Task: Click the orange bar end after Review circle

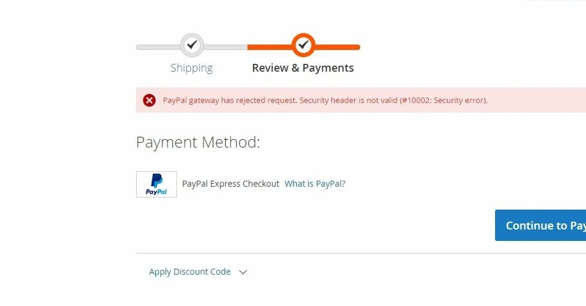Action: (337, 48)
